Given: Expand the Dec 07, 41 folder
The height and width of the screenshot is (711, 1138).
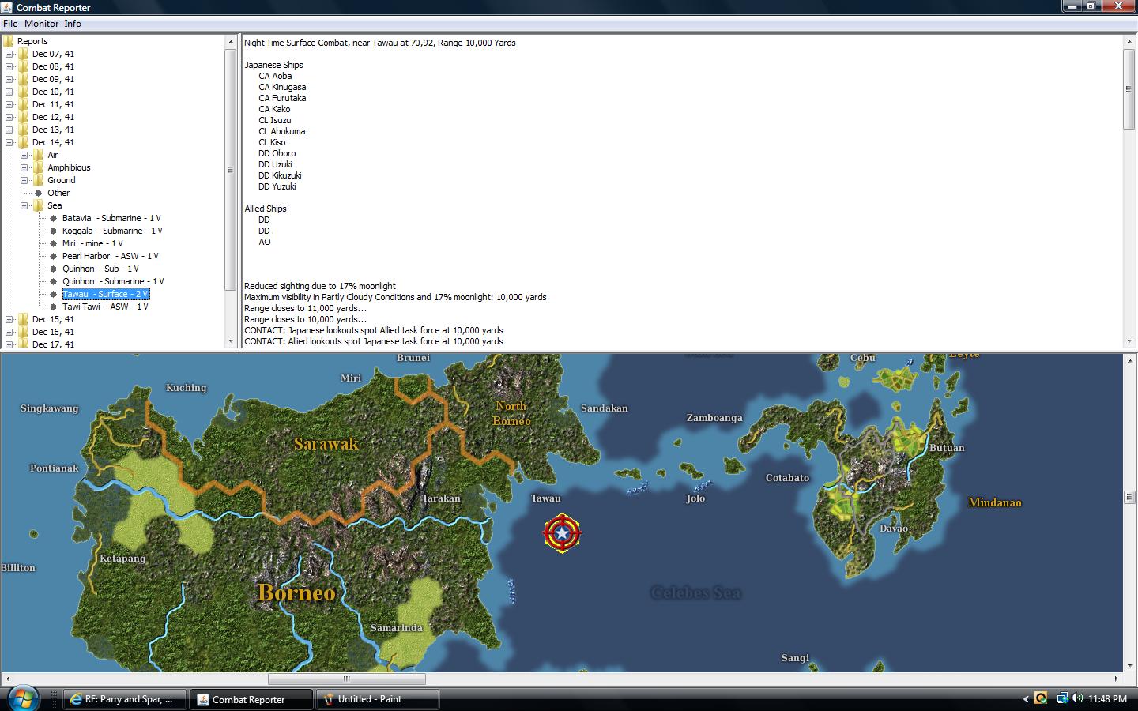Looking at the screenshot, I should (9, 54).
